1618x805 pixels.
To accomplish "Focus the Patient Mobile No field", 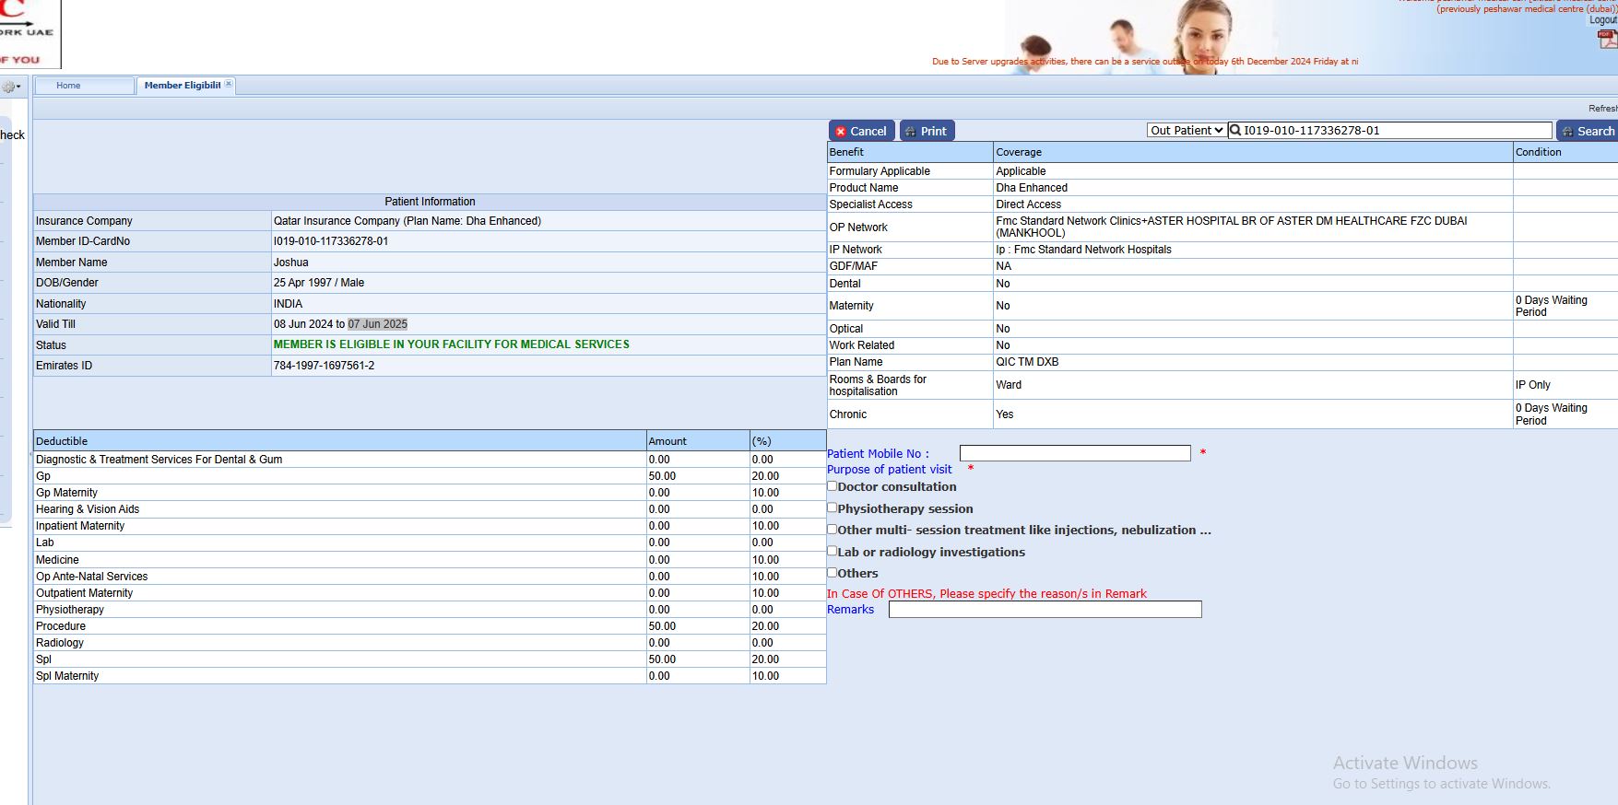I will [x=1074, y=453].
